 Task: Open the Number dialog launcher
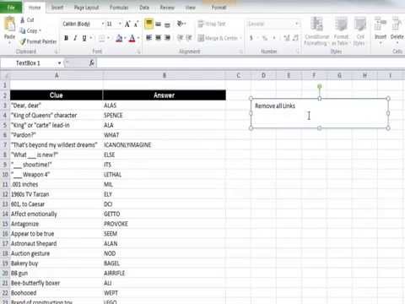click(298, 52)
